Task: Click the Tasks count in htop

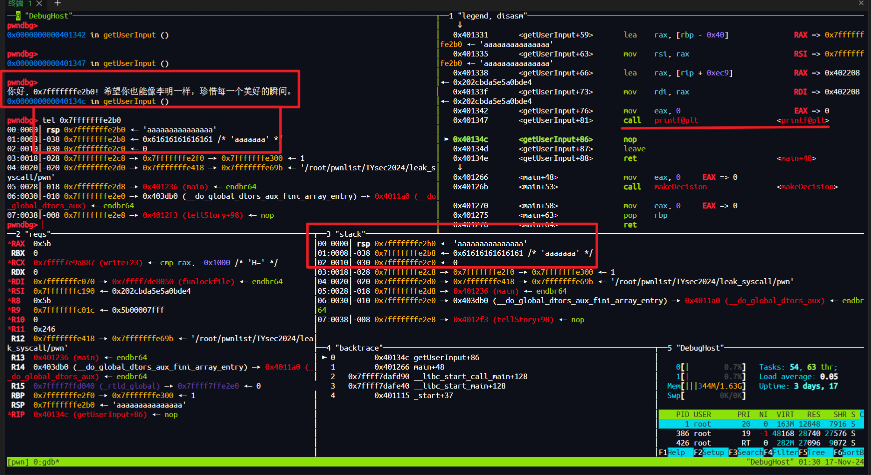Action: pyautogui.click(x=799, y=367)
